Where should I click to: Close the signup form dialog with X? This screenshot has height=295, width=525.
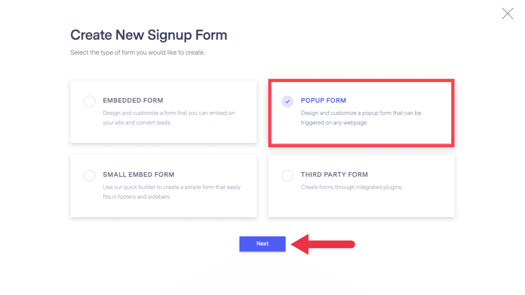(x=507, y=14)
